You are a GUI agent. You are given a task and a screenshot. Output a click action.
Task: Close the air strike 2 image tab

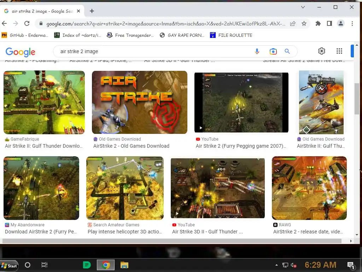pos(78,11)
